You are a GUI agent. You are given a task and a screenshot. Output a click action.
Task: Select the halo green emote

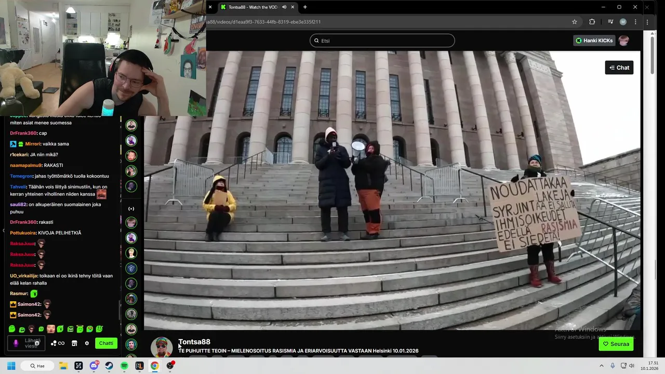[x=80, y=329]
